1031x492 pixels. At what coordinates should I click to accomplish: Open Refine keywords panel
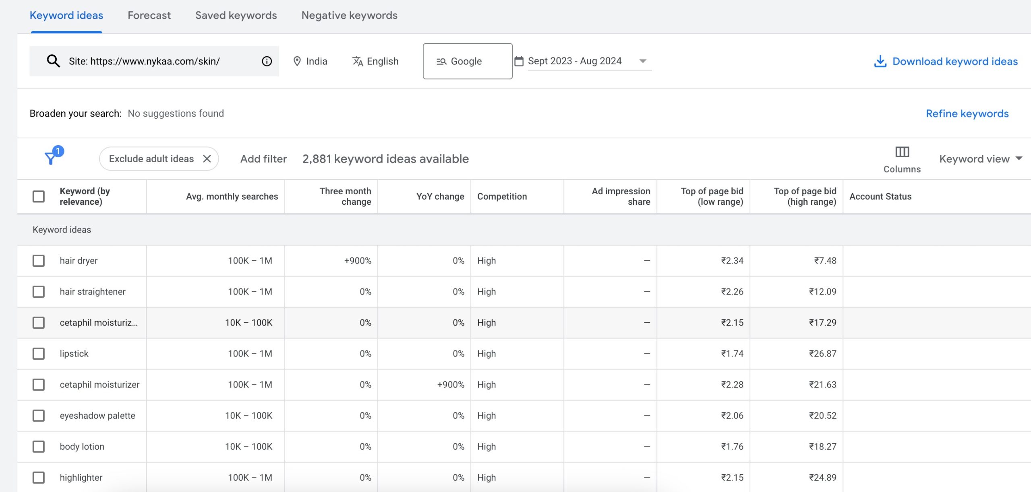[967, 113]
